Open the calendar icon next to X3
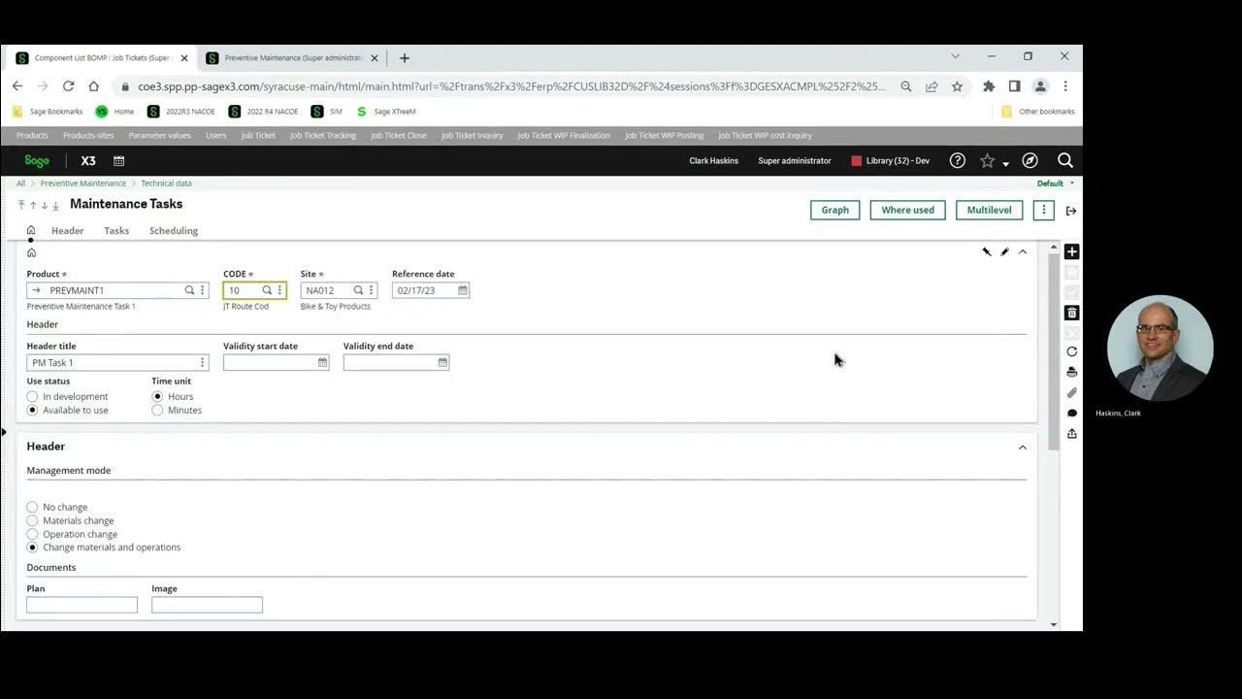The image size is (1242, 699). tap(118, 161)
